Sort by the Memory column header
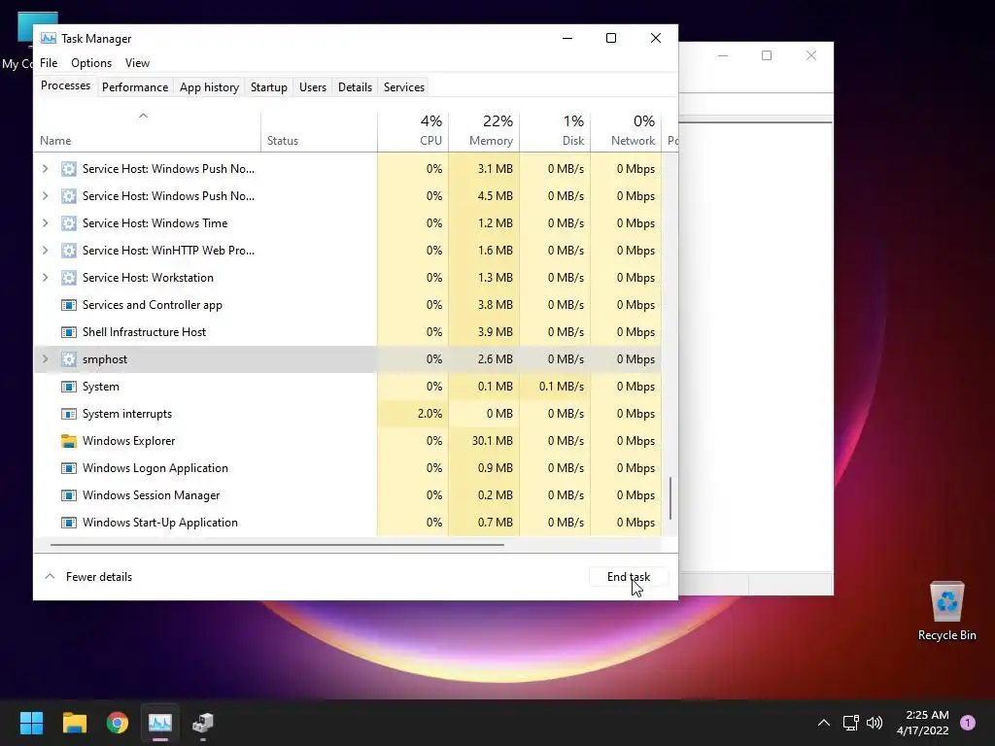The height and width of the screenshot is (746, 995). [484, 132]
